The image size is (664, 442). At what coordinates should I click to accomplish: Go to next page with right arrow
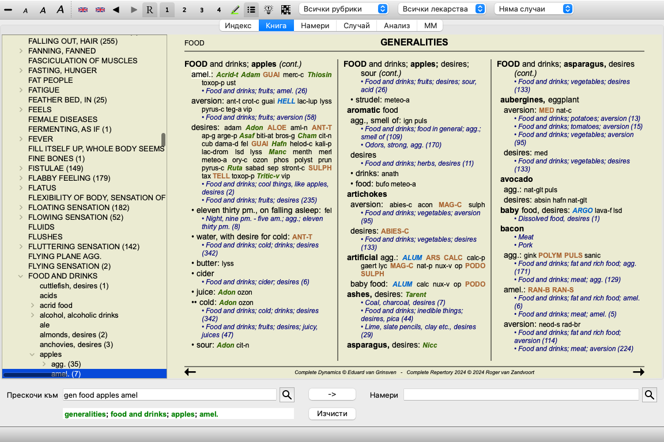pyautogui.click(x=638, y=372)
